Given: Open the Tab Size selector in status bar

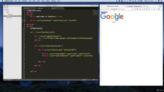Looking at the screenshot, I should 85,80.
